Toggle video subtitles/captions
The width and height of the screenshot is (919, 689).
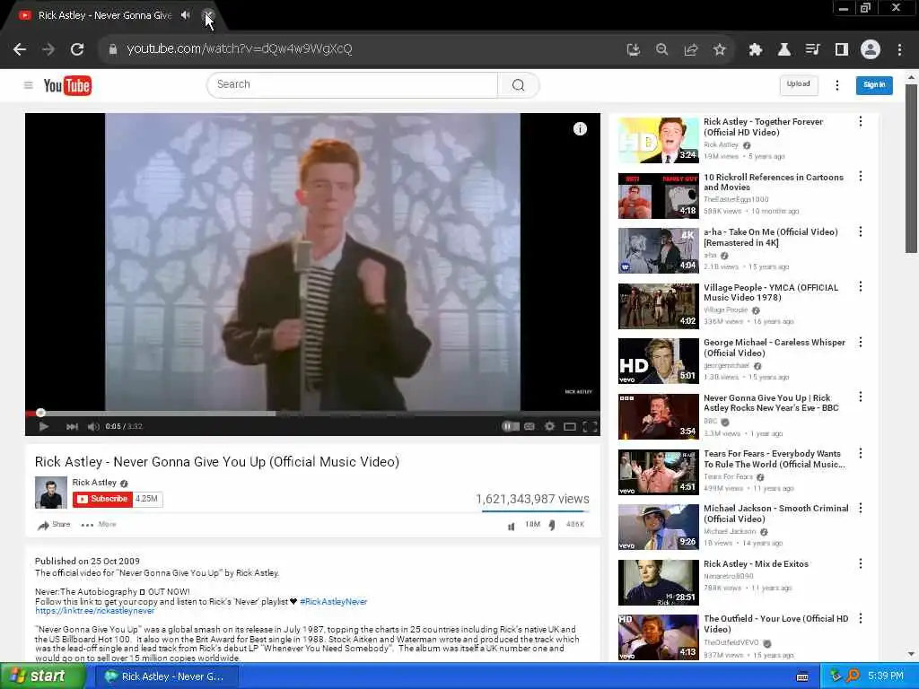(530, 426)
